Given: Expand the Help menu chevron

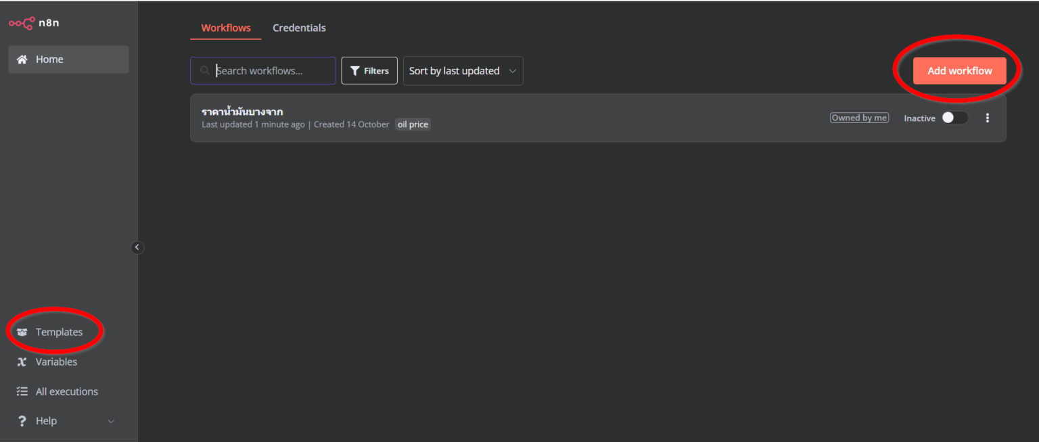Looking at the screenshot, I should pos(111,420).
